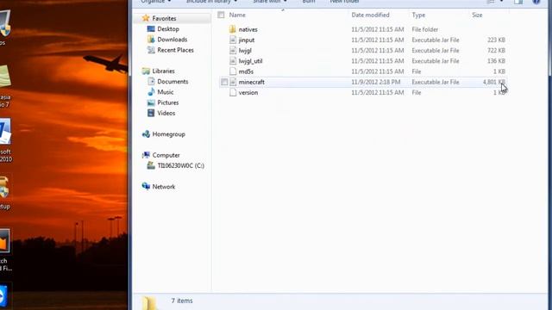This screenshot has width=552, height=310.
Task: Sort files by the Size column
Action: (x=477, y=15)
